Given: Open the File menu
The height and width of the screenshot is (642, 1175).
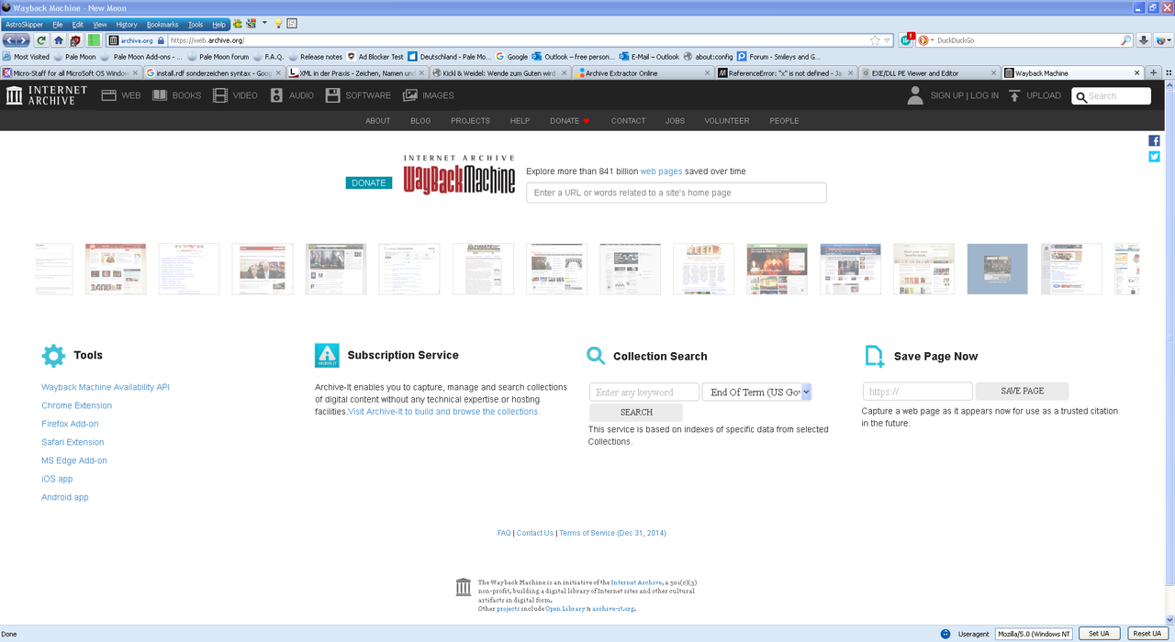Looking at the screenshot, I should (x=57, y=25).
